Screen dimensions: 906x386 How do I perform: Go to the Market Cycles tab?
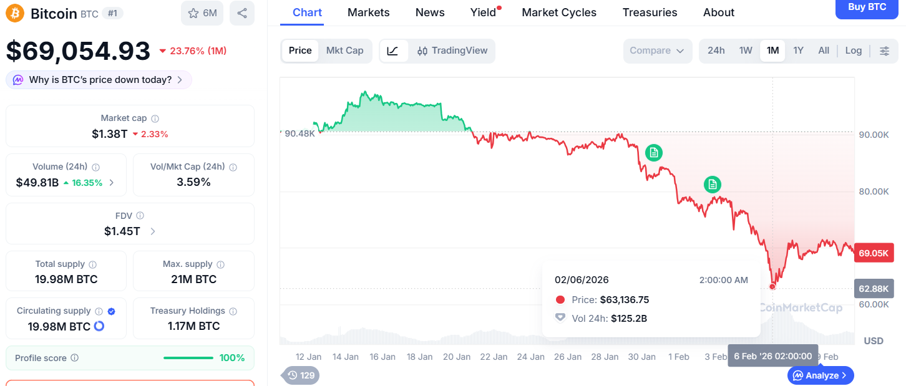tap(558, 12)
